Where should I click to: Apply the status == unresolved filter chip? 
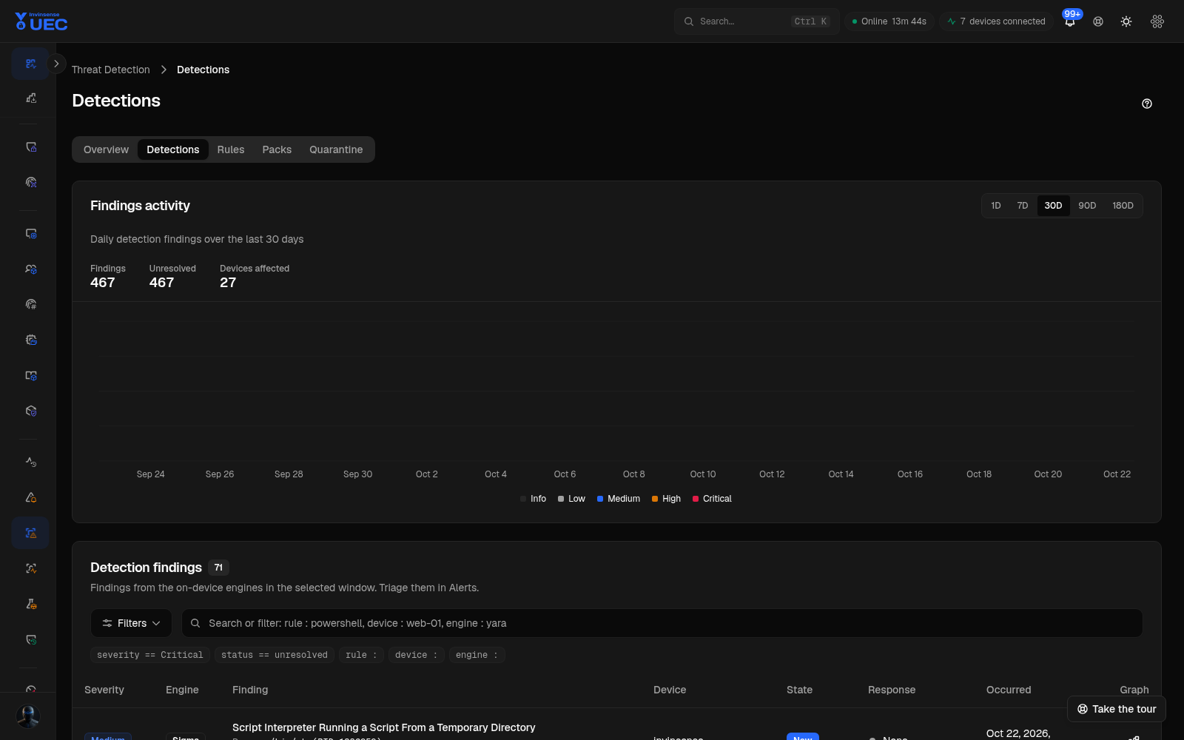pyautogui.click(x=275, y=655)
